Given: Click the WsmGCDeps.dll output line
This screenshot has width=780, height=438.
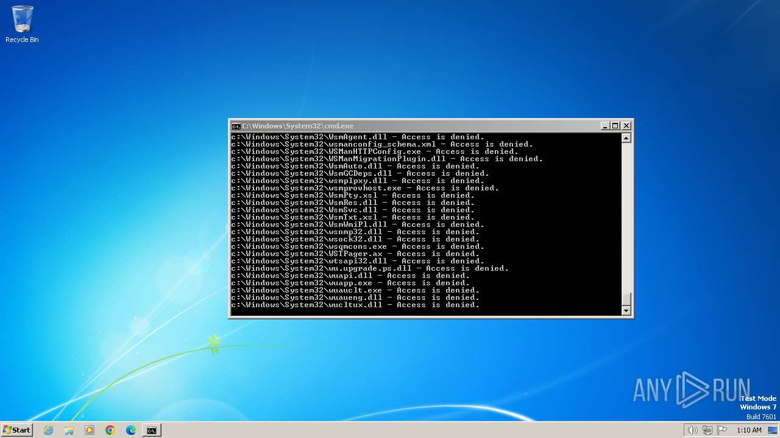Looking at the screenshot, I should 360,173.
